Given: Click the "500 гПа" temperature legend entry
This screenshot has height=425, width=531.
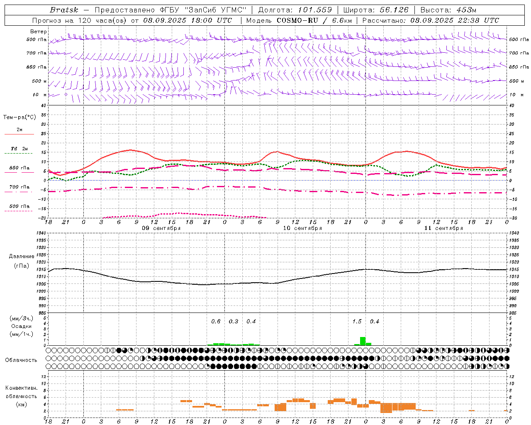Looking at the screenshot, I should 19,206.
